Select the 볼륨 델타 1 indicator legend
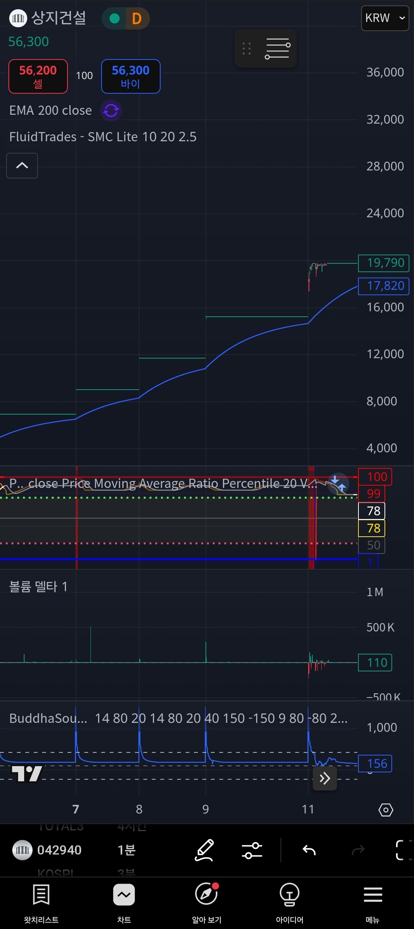This screenshot has width=414, height=929. tap(38, 587)
